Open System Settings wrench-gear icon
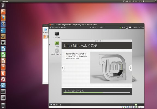Screen dimensions: 157x109 click(3, 79)
